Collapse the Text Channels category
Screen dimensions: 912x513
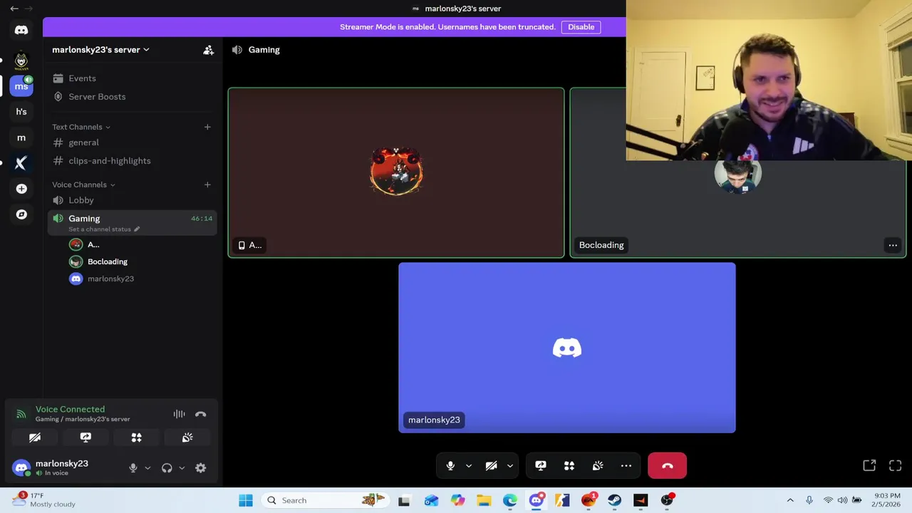click(81, 127)
